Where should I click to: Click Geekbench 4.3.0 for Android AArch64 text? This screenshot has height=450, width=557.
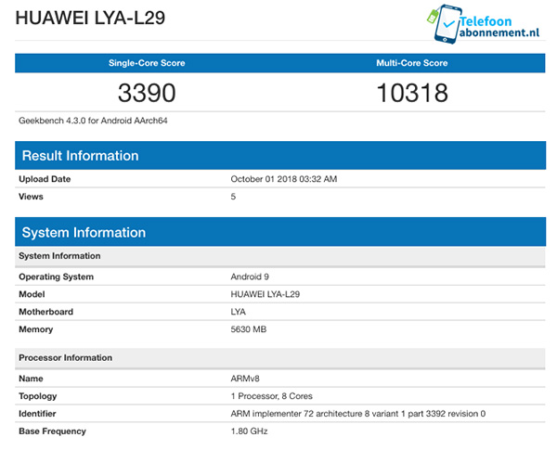click(x=93, y=121)
